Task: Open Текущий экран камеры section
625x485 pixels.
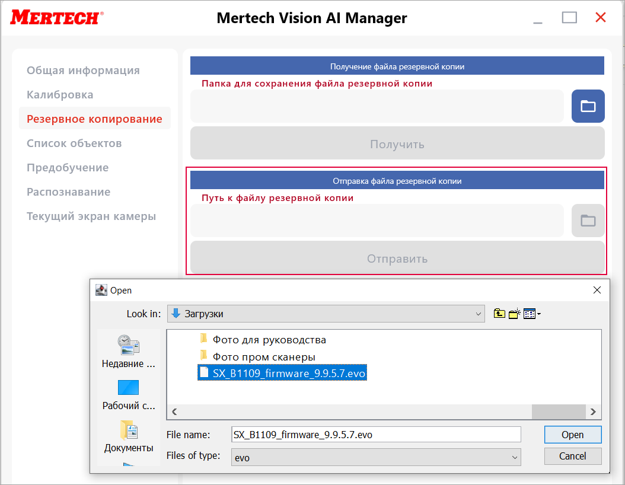Action: point(91,216)
